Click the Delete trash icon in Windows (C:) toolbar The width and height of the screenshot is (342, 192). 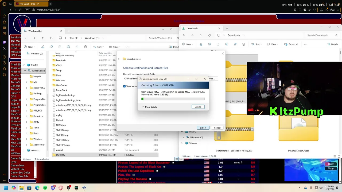pos(85,47)
